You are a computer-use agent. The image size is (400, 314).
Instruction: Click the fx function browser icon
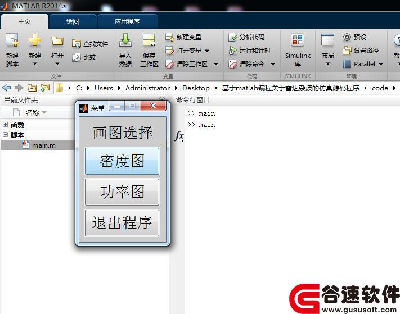tap(179, 136)
